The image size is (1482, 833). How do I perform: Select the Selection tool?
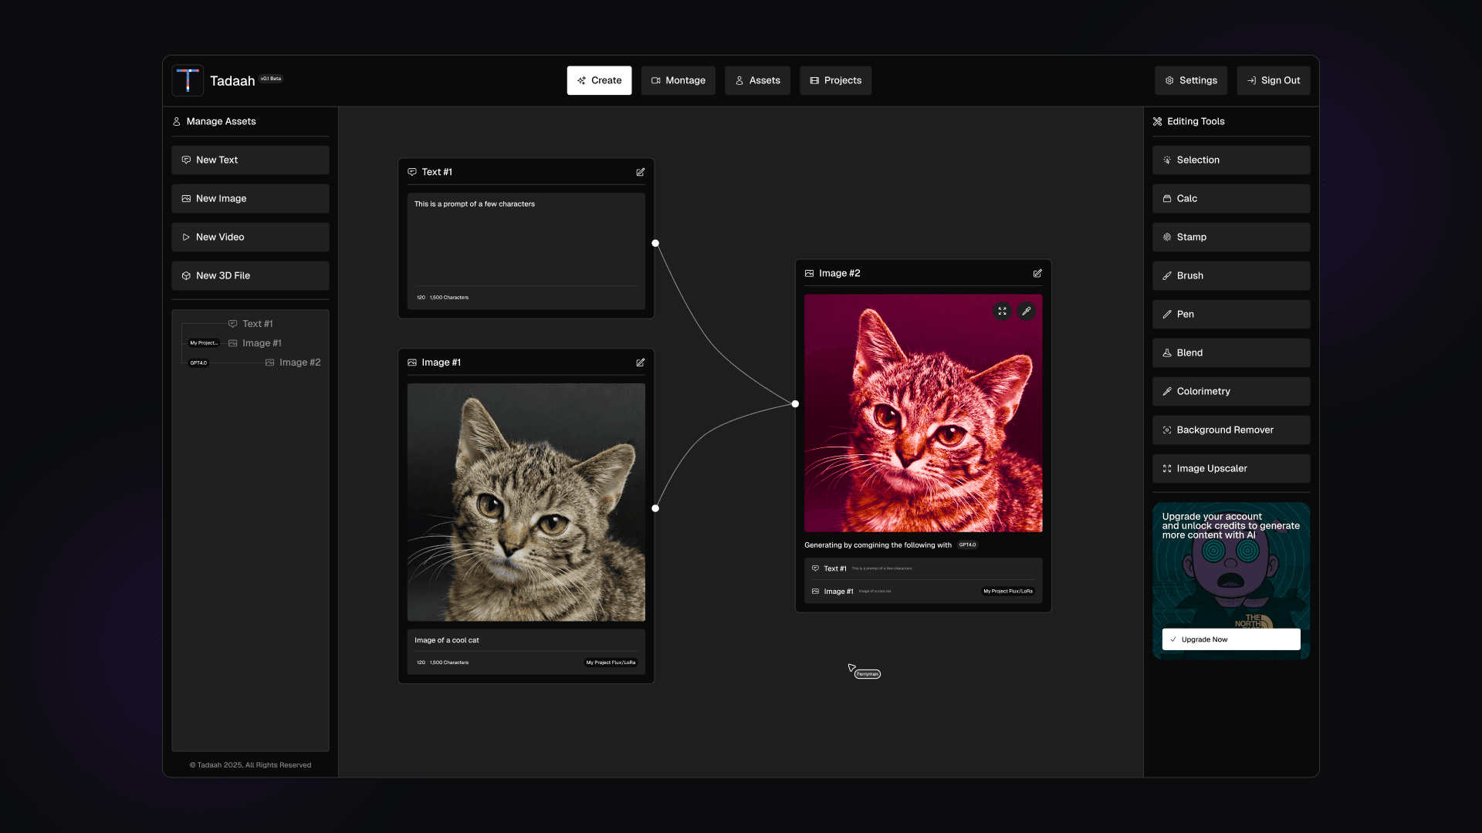1231,160
